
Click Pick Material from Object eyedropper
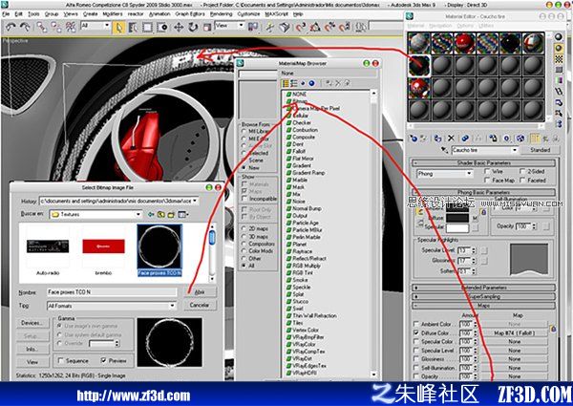point(444,150)
